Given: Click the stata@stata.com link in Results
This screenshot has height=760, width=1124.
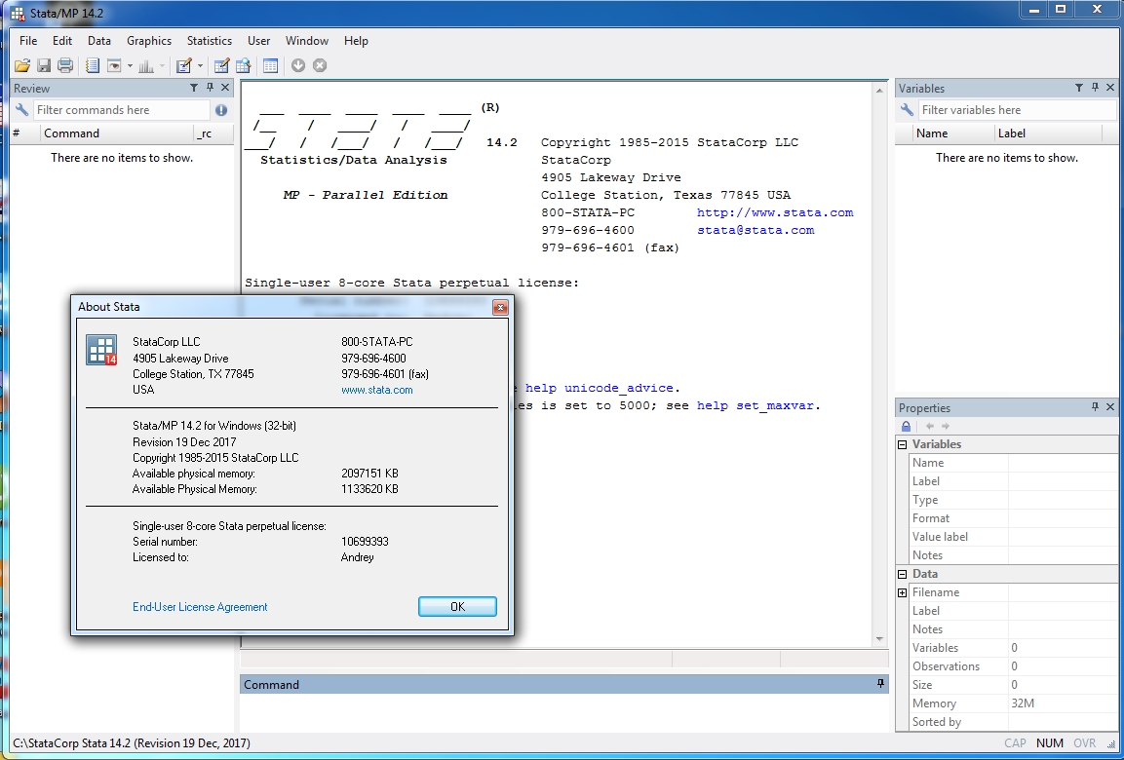Looking at the screenshot, I should (756, 230).
